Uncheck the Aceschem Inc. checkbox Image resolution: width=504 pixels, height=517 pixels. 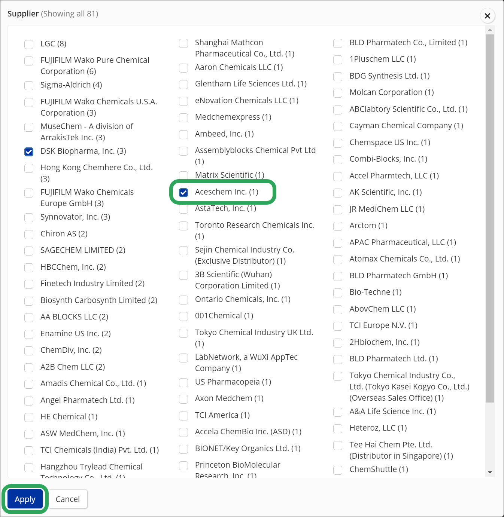[183, 193]
